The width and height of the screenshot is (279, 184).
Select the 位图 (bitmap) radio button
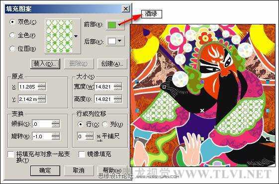tap(12, 48)
